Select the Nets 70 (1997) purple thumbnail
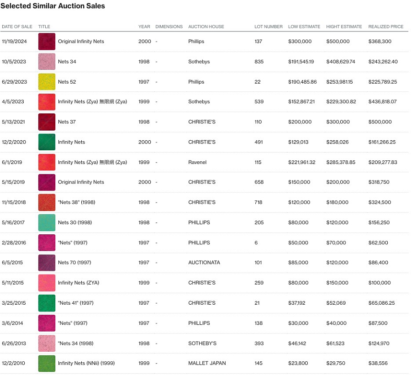 coord(47,263)
